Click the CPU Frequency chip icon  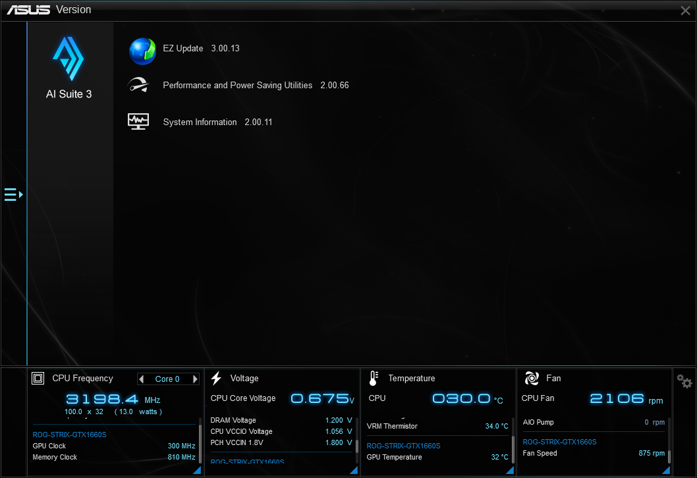pos(38,378)
